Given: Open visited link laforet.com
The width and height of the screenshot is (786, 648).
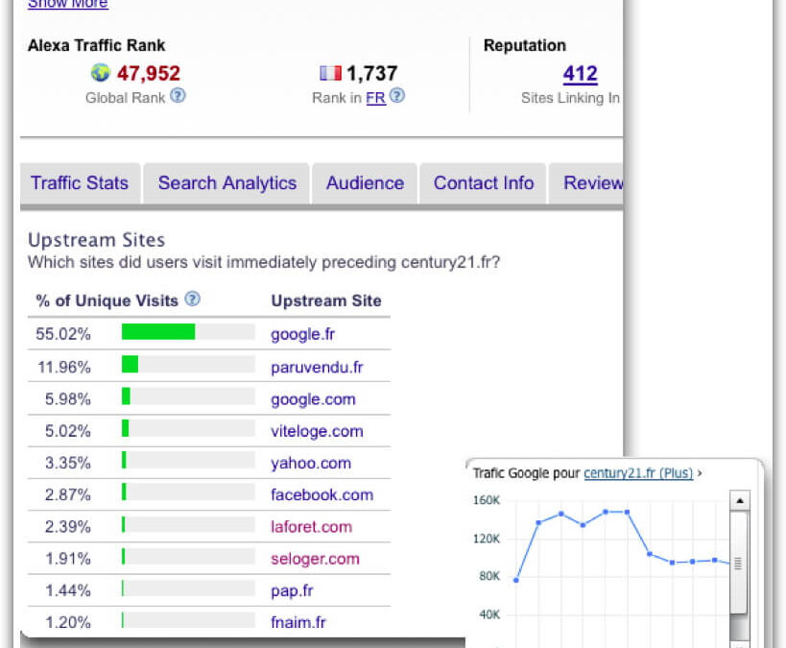Looking at the screenshot, I should (311, 527).
